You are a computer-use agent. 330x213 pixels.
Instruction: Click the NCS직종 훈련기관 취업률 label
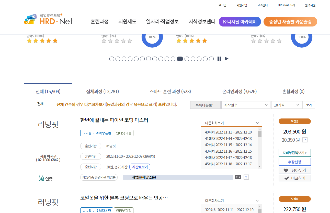pyautogui.click(x=99, y=177)
